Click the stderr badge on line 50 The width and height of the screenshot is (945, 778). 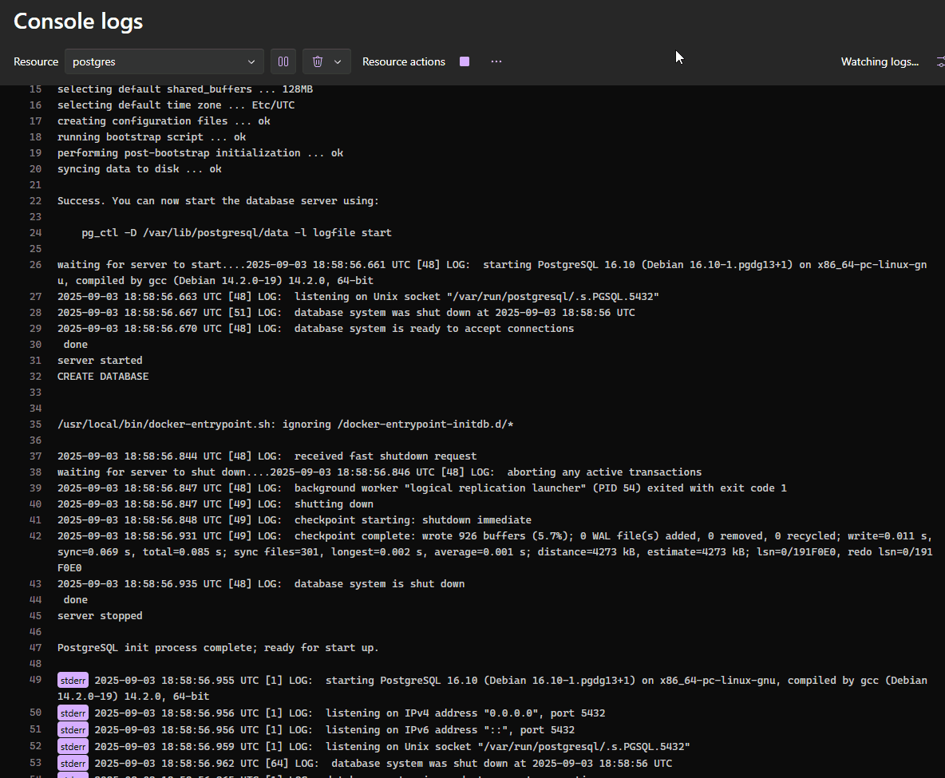[73, 713]
